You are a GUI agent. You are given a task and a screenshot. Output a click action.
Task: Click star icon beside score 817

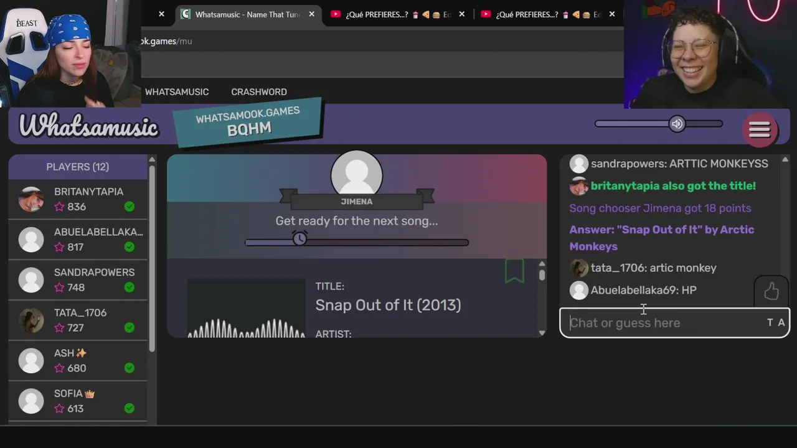click(x=59, y=247)
